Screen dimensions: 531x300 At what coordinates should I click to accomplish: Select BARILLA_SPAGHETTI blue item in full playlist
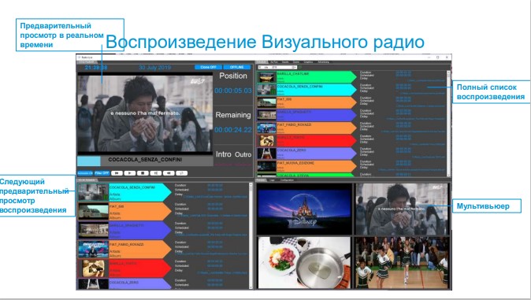pos(317,115)
